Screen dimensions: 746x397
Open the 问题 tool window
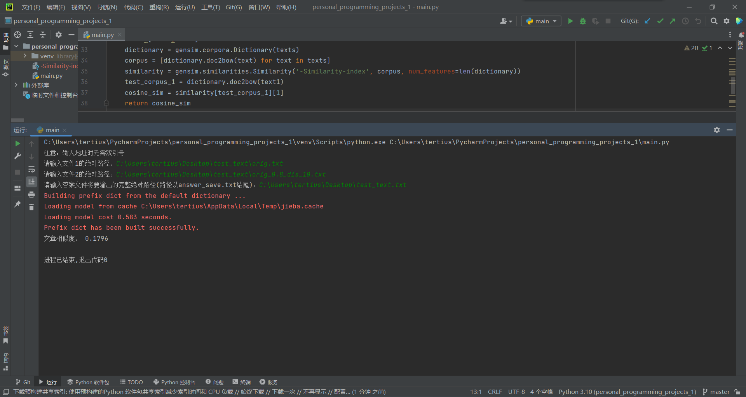coord(214,382)
